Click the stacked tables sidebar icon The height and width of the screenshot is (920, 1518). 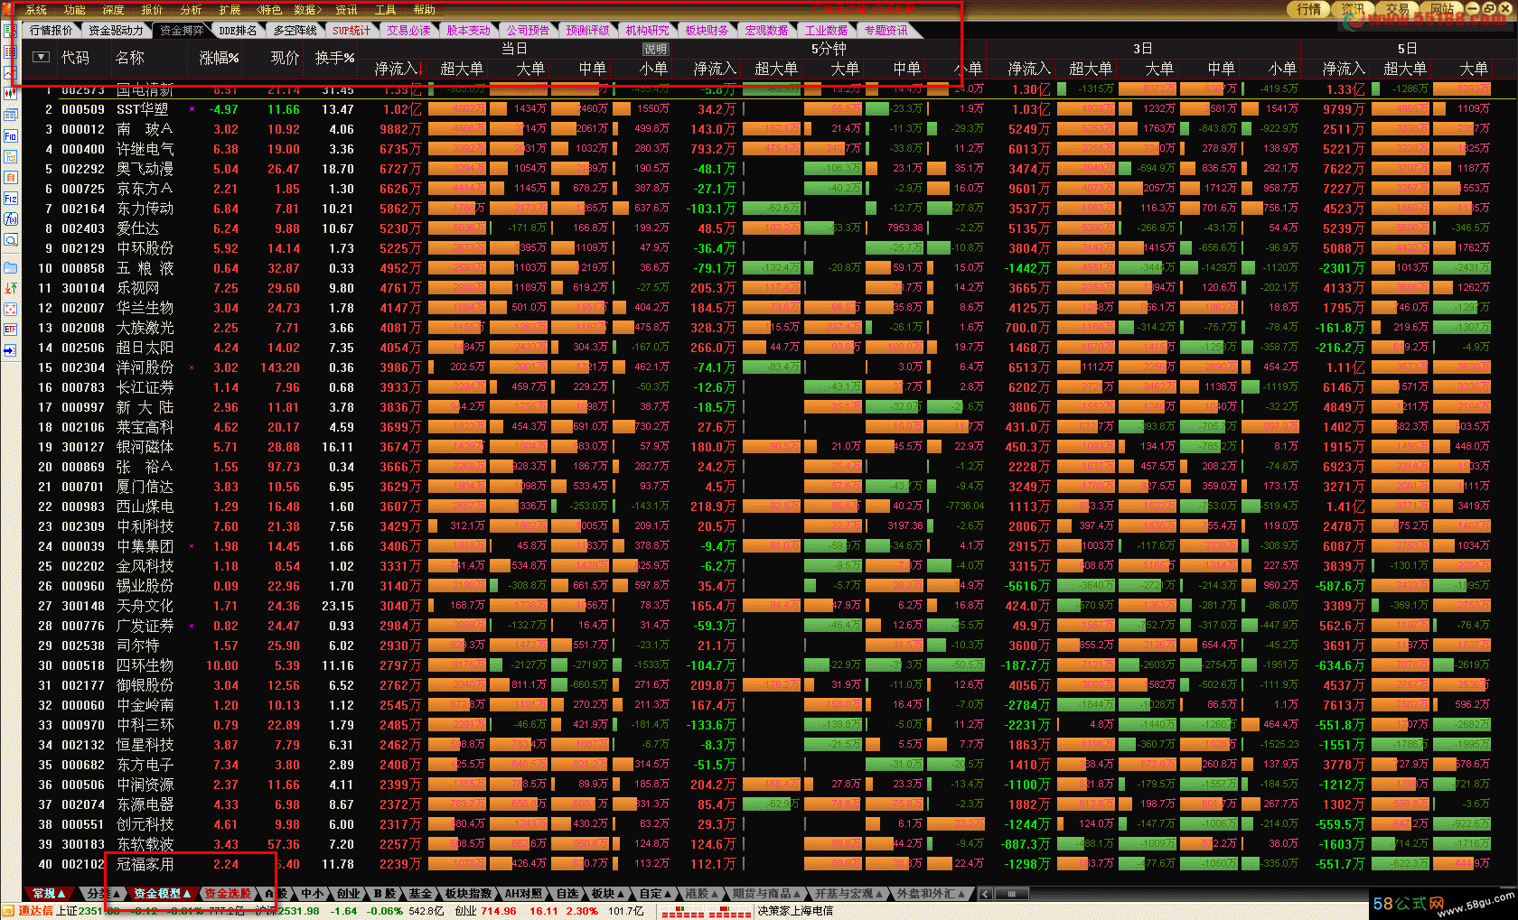pyautogui.click(x=10, y=115)
